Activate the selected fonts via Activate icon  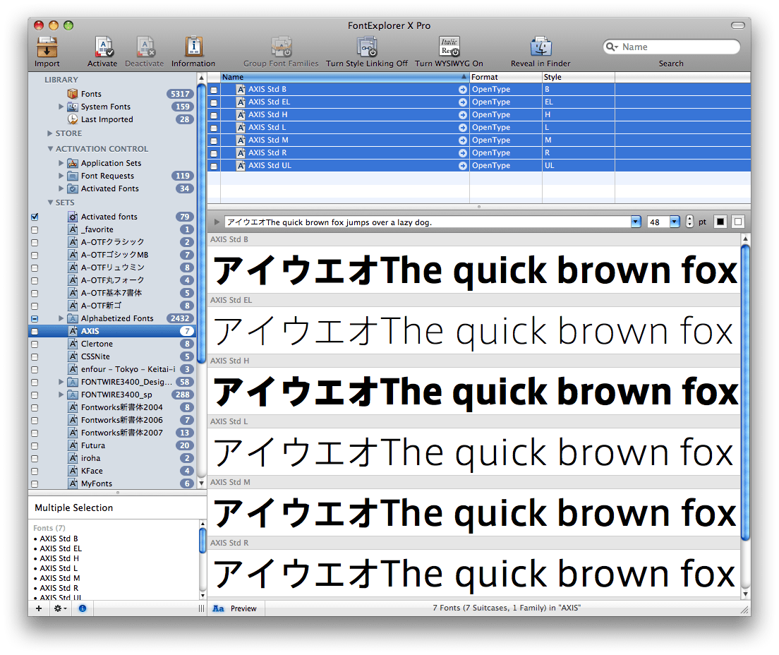[x=103, y=47]
